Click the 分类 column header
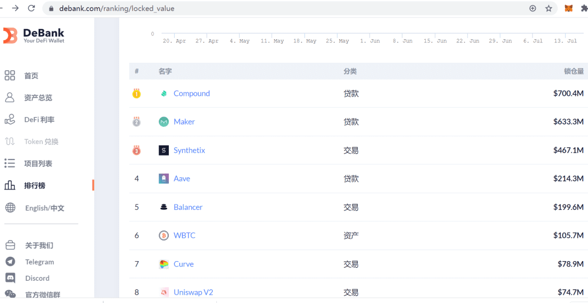Image resolution: width=588 pixels, height=303 pixels. coord(350,71)
